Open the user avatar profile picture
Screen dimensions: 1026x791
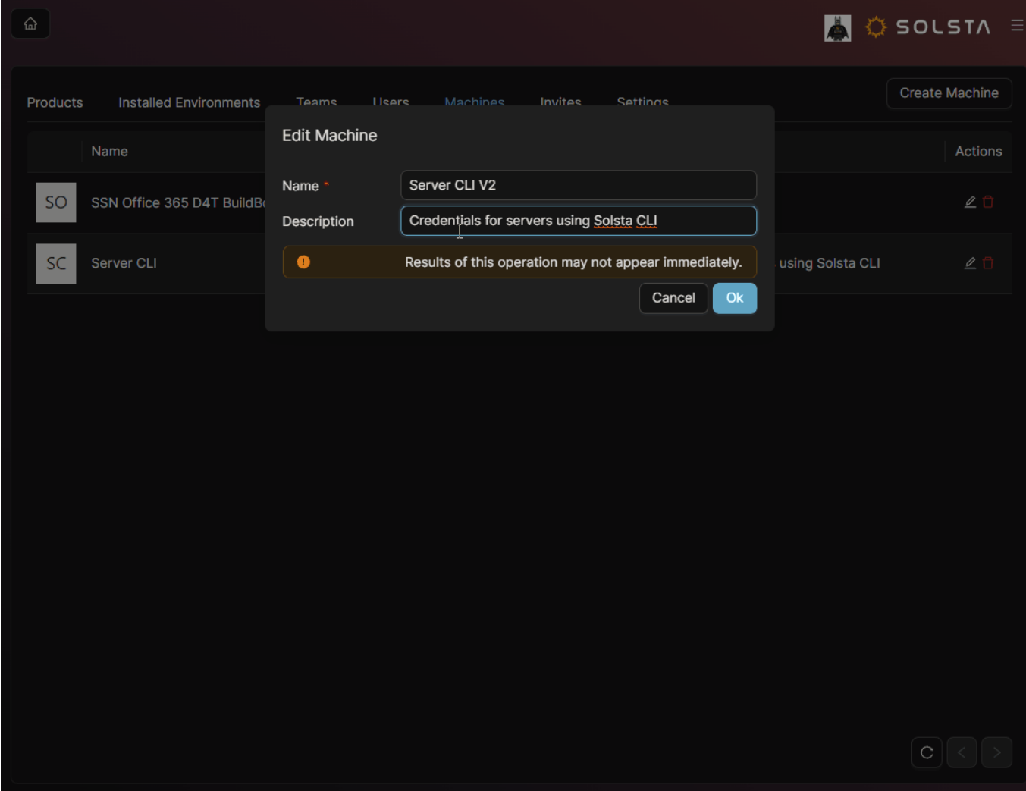click(837, 28)
